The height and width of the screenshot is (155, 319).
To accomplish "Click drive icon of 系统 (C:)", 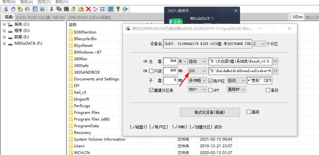I will [10, 24].
